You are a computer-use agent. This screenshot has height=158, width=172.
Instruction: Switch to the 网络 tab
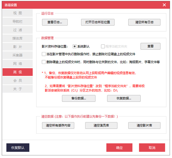coord(18,64)
